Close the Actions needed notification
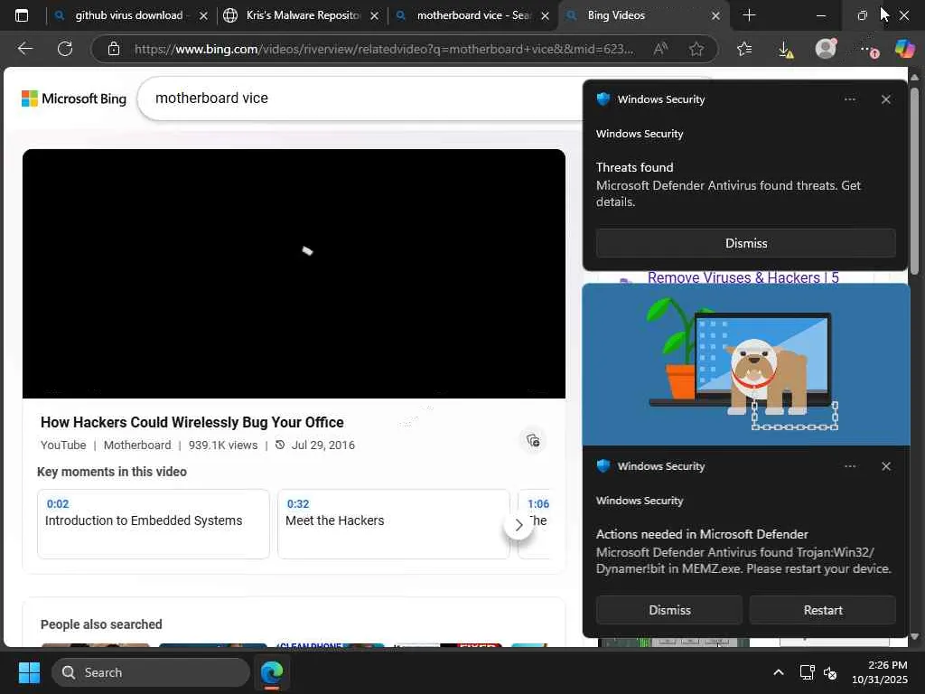 pyautogui.click(x=885, y=466)
